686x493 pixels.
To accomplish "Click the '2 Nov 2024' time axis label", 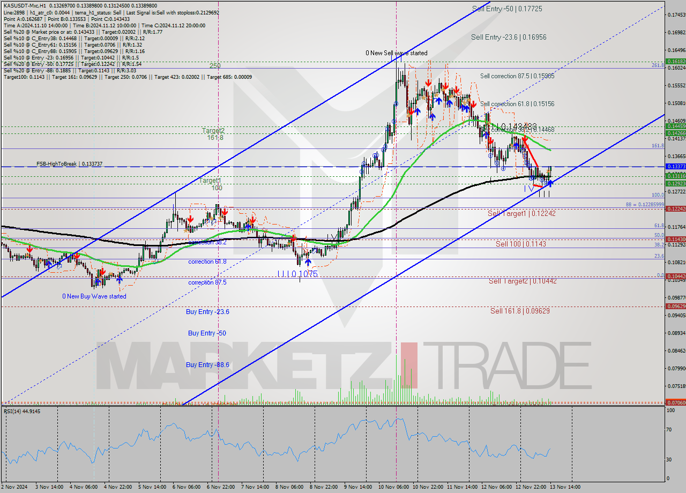I will click(x=13, y=487).
